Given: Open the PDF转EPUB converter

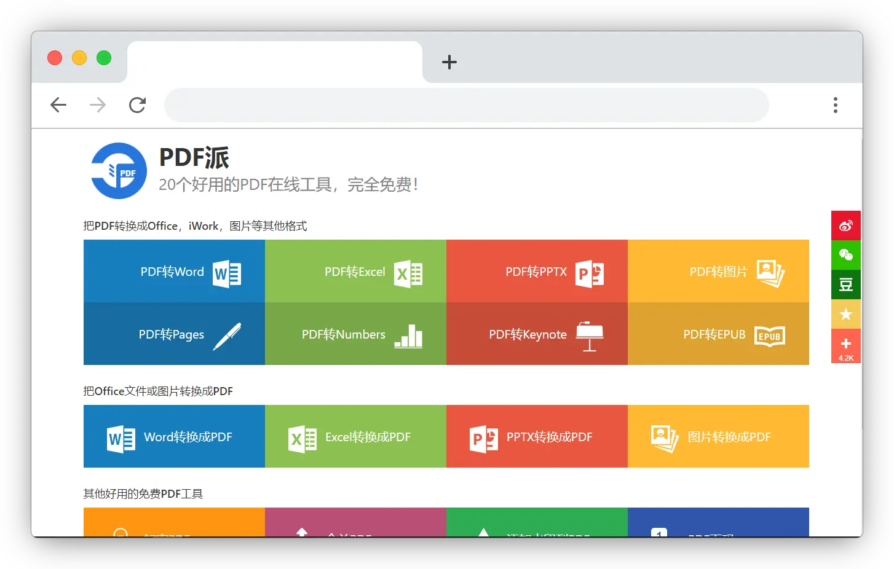Looking at the screenshot, I should [718, 334].
